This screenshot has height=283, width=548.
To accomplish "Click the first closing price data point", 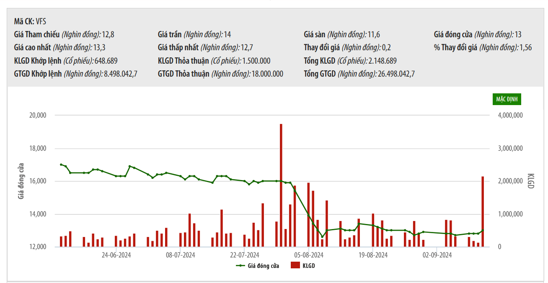I will coord(61,165).
